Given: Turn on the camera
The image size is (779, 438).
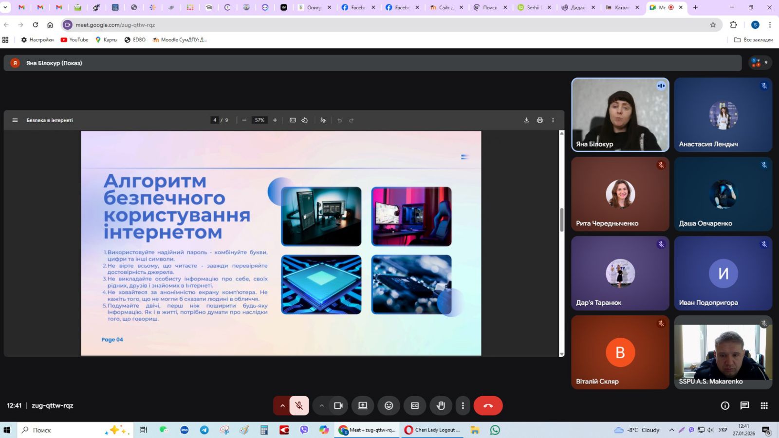Looking at the screenshot, I should click(338, 405).
